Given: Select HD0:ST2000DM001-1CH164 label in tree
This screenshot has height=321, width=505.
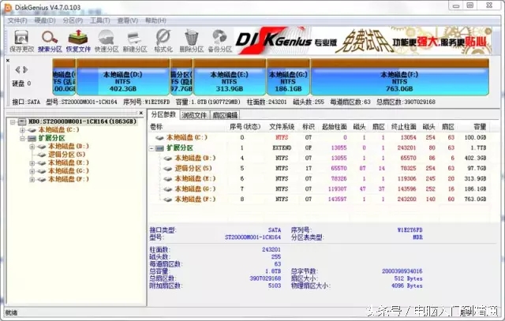Looking at the screenshot, I should coord(82,121).
